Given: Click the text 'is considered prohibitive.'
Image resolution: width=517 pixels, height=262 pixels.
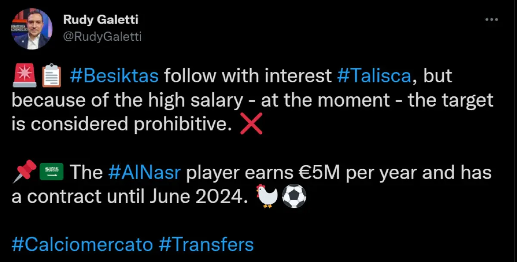Looking at the screenshot, I should click(122, 125).
